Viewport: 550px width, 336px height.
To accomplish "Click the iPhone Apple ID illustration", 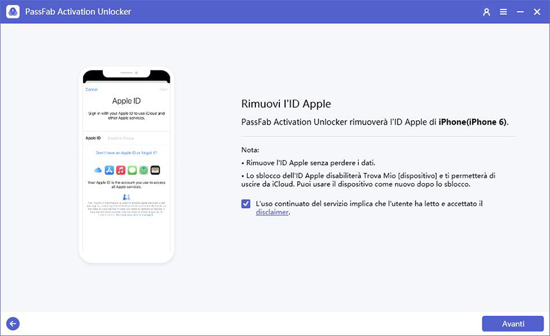I will click(127, 164).
